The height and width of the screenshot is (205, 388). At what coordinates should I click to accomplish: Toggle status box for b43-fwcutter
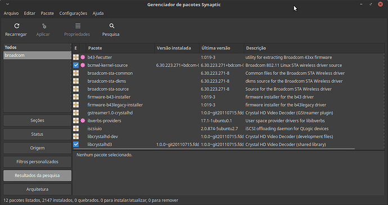click(76, 57)
